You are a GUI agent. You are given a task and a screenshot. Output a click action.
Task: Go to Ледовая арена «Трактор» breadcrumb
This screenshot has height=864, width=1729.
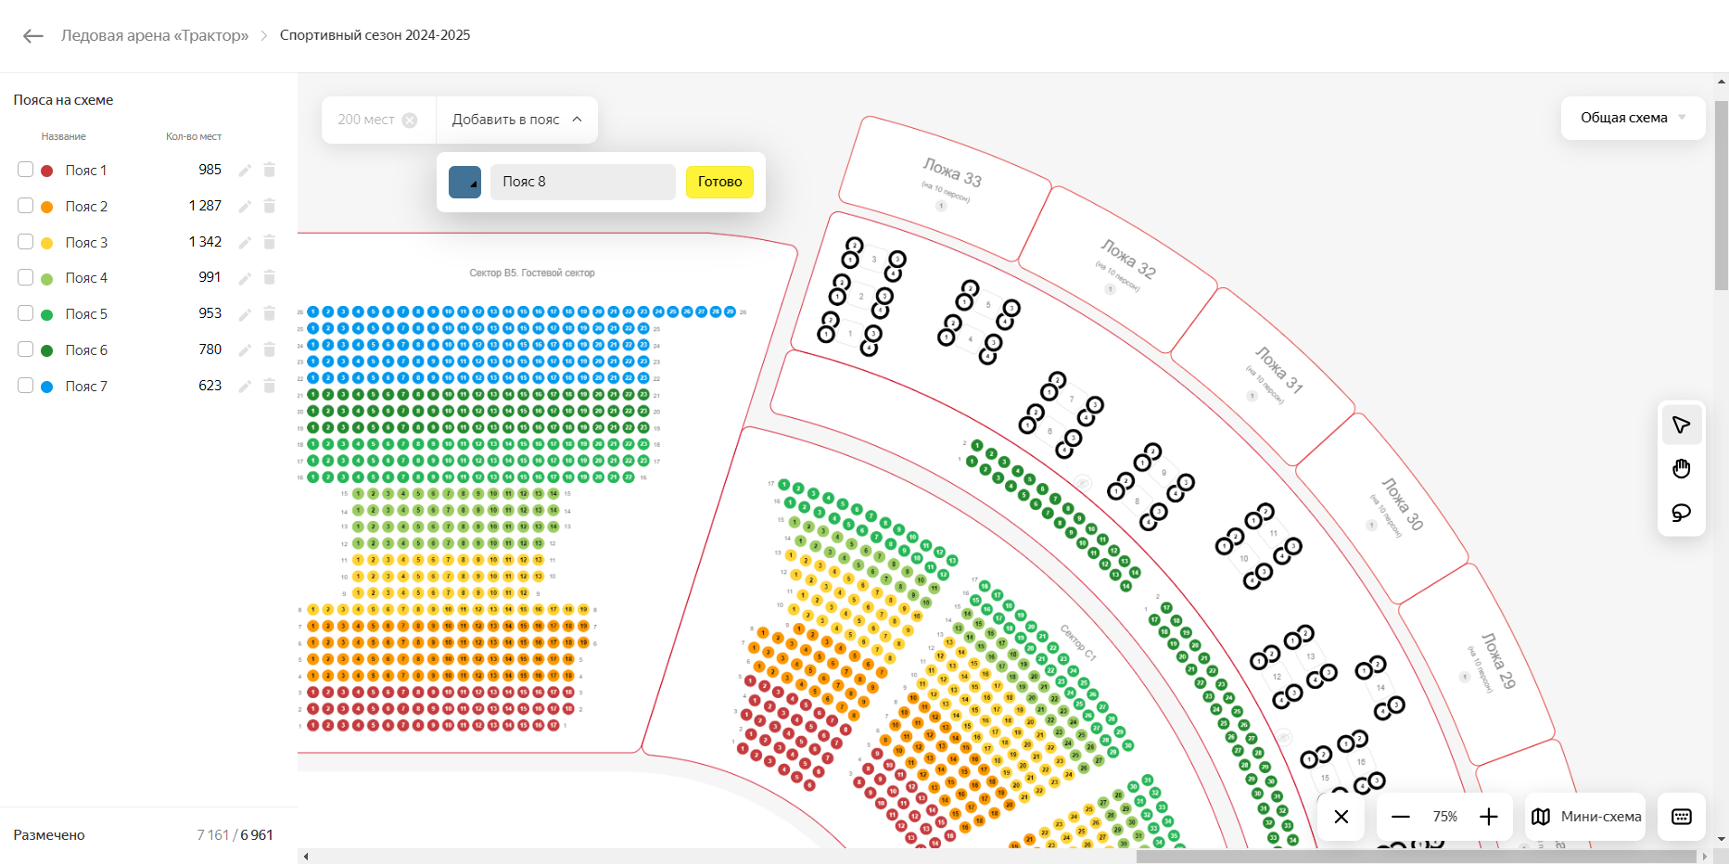[155, 35]
